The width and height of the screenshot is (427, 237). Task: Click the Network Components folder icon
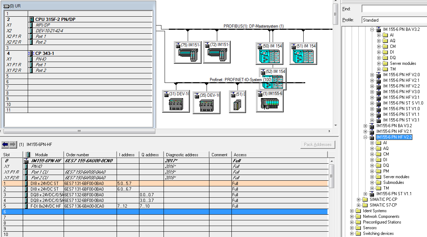[x=358, y=216]
